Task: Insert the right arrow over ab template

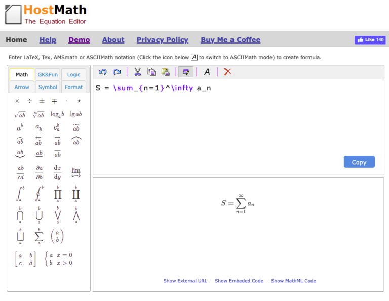Action: [x=57, y=141]
